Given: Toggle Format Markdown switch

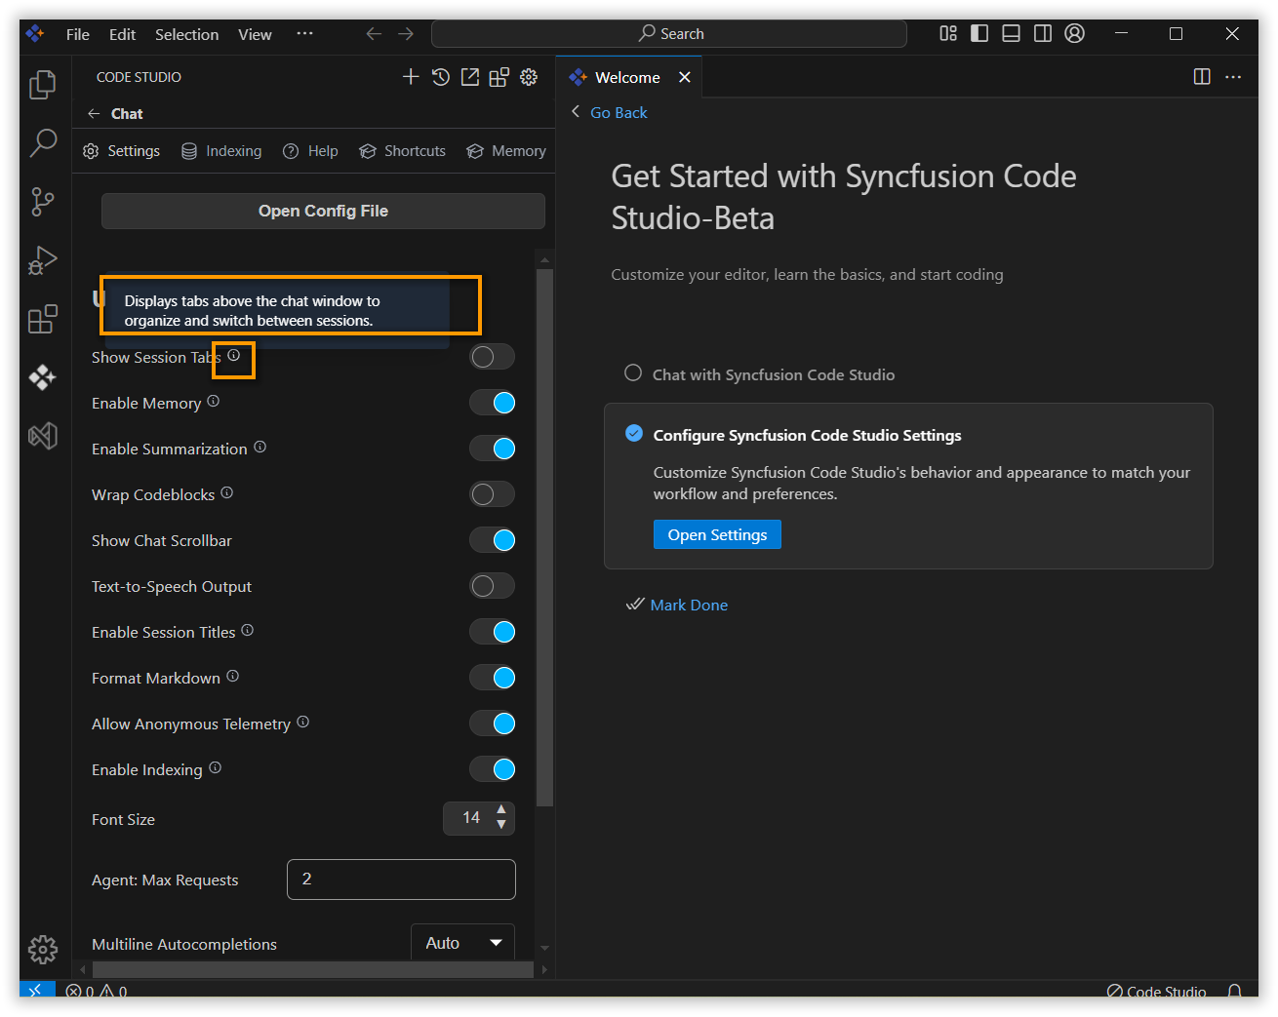Looking at the screenshot, I should tap(492, 678).
